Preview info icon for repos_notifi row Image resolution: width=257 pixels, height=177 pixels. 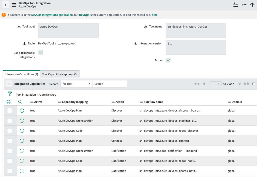(x=22, y=161)
